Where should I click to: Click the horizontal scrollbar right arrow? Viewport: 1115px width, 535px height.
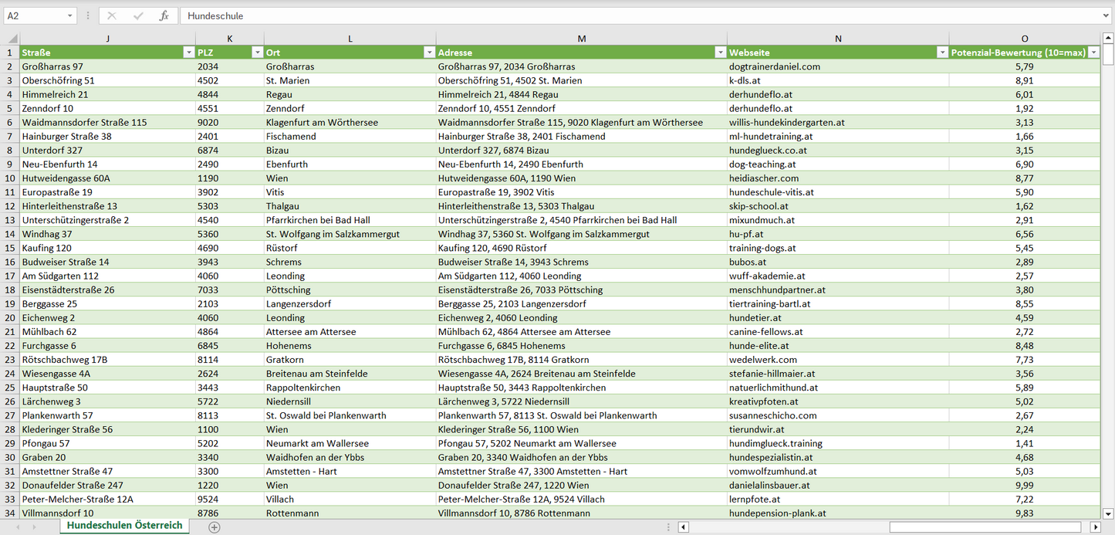tap(1095, 527)
